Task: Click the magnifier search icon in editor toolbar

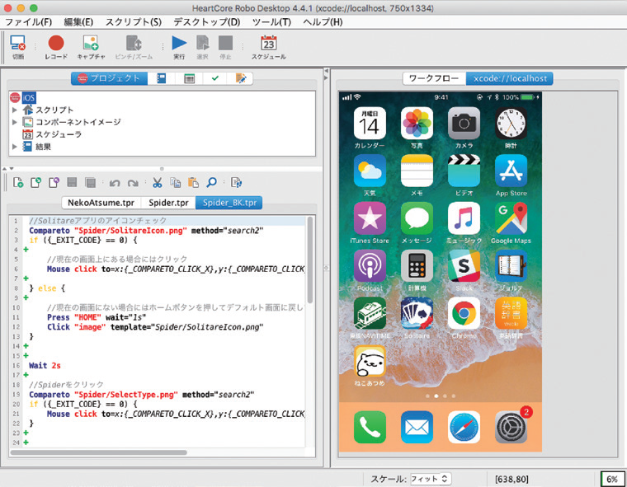Action: tap(211, 183)
